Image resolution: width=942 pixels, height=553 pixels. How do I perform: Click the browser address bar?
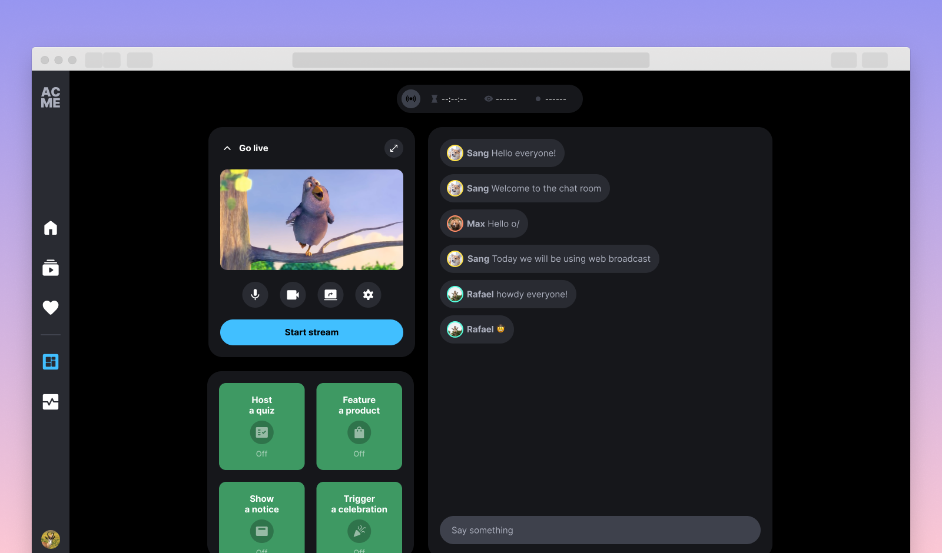(471, 60)
